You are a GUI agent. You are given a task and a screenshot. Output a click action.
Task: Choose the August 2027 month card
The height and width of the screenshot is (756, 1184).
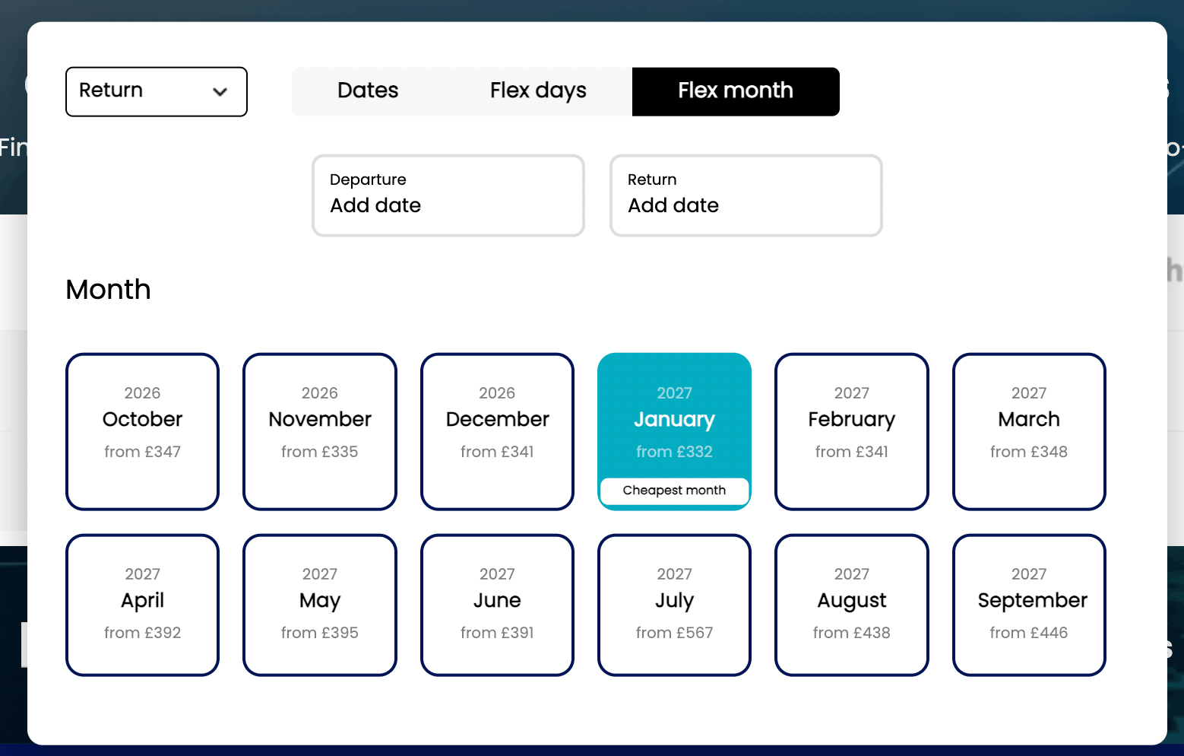point(852,605)
